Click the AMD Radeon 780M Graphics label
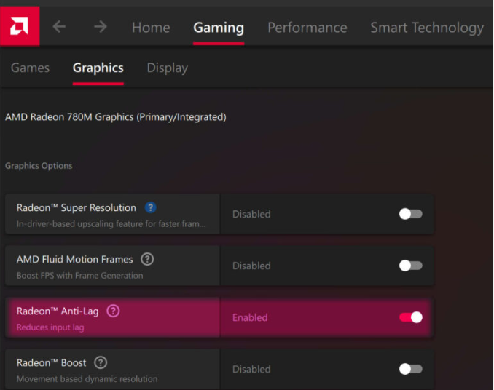 [x=116, y=117]
